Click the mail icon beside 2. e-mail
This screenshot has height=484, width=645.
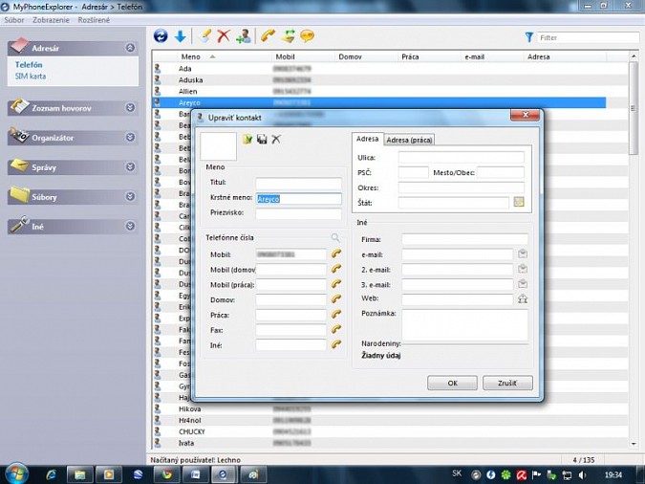point(523,269)
